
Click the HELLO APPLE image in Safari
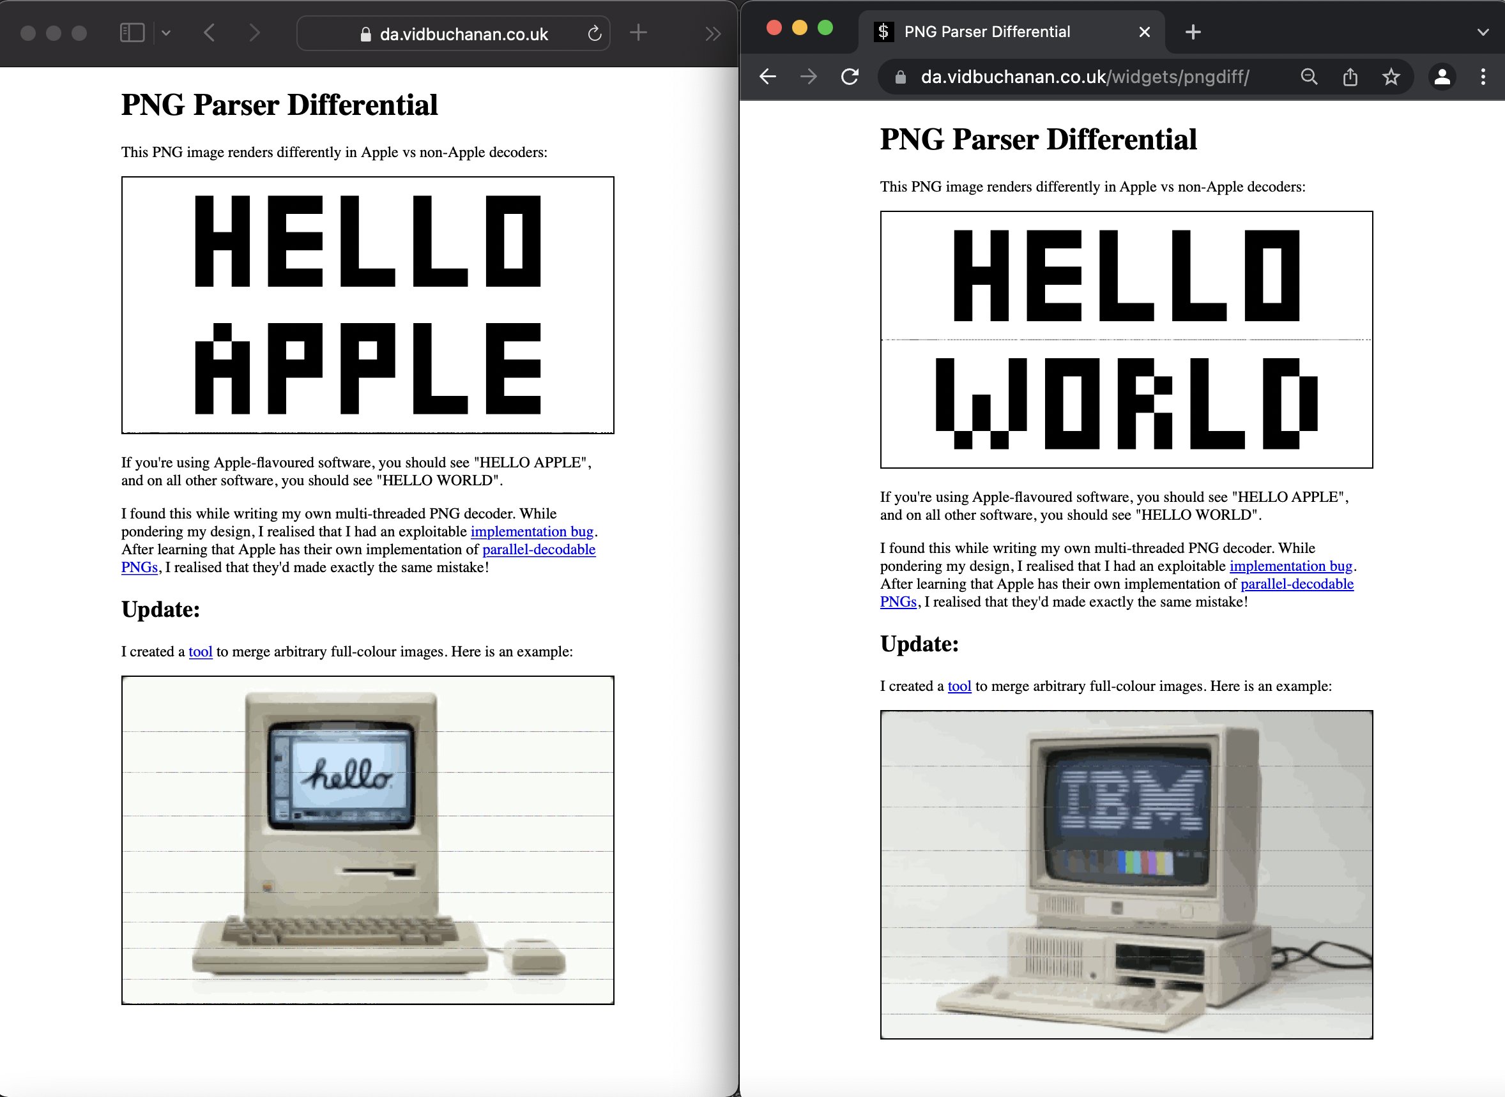point(368,305)
